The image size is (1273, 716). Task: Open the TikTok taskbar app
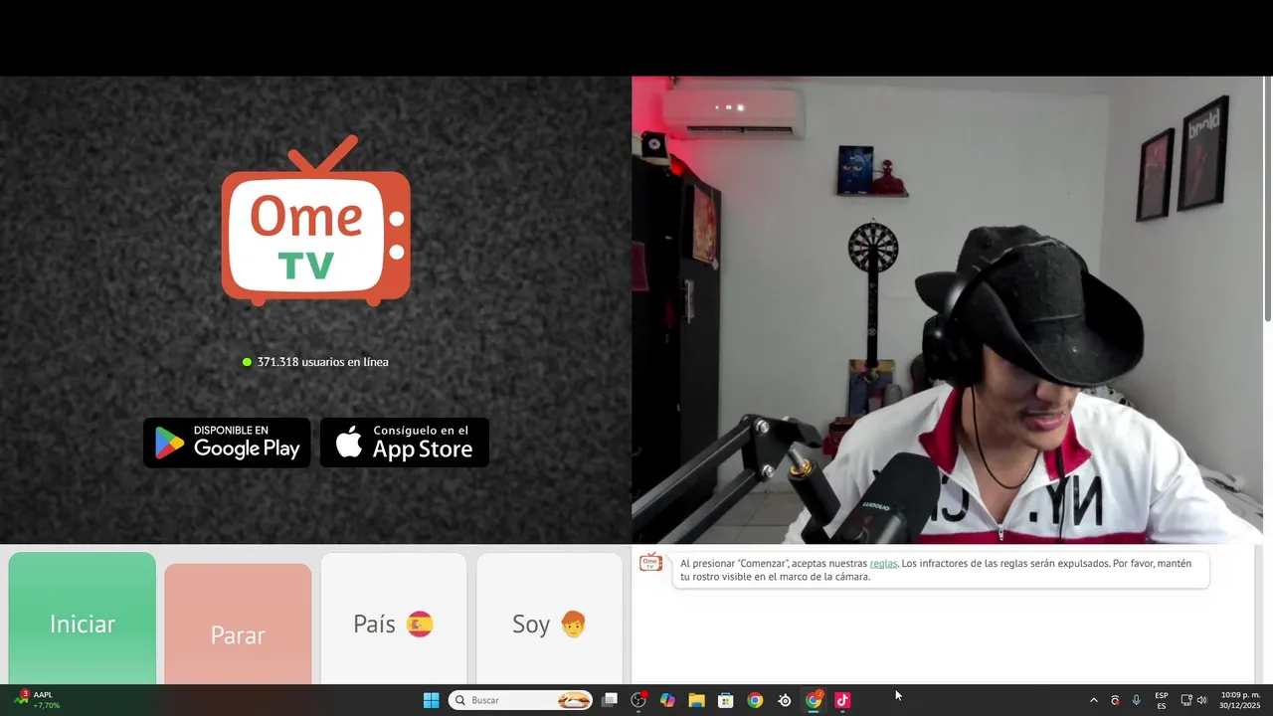point(842,700)
